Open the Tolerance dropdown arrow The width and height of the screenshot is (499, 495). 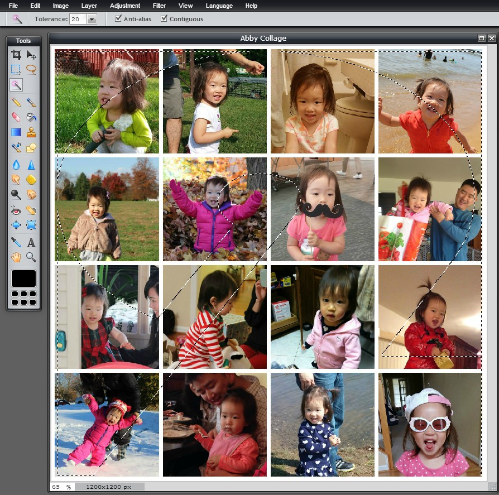click(92, 19)
